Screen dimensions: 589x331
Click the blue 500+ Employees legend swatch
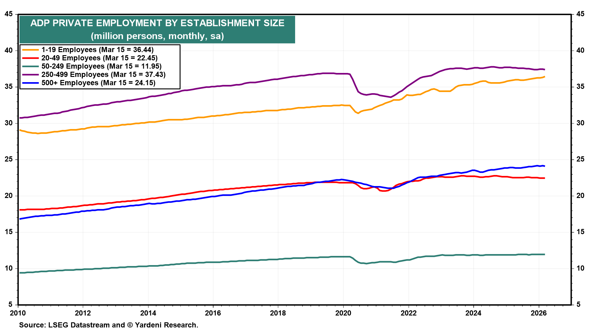(30, 83)
